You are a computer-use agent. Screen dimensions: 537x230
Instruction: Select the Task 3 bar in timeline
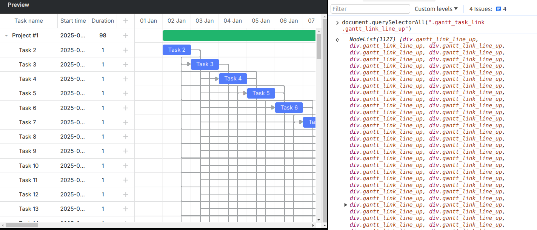205,64
